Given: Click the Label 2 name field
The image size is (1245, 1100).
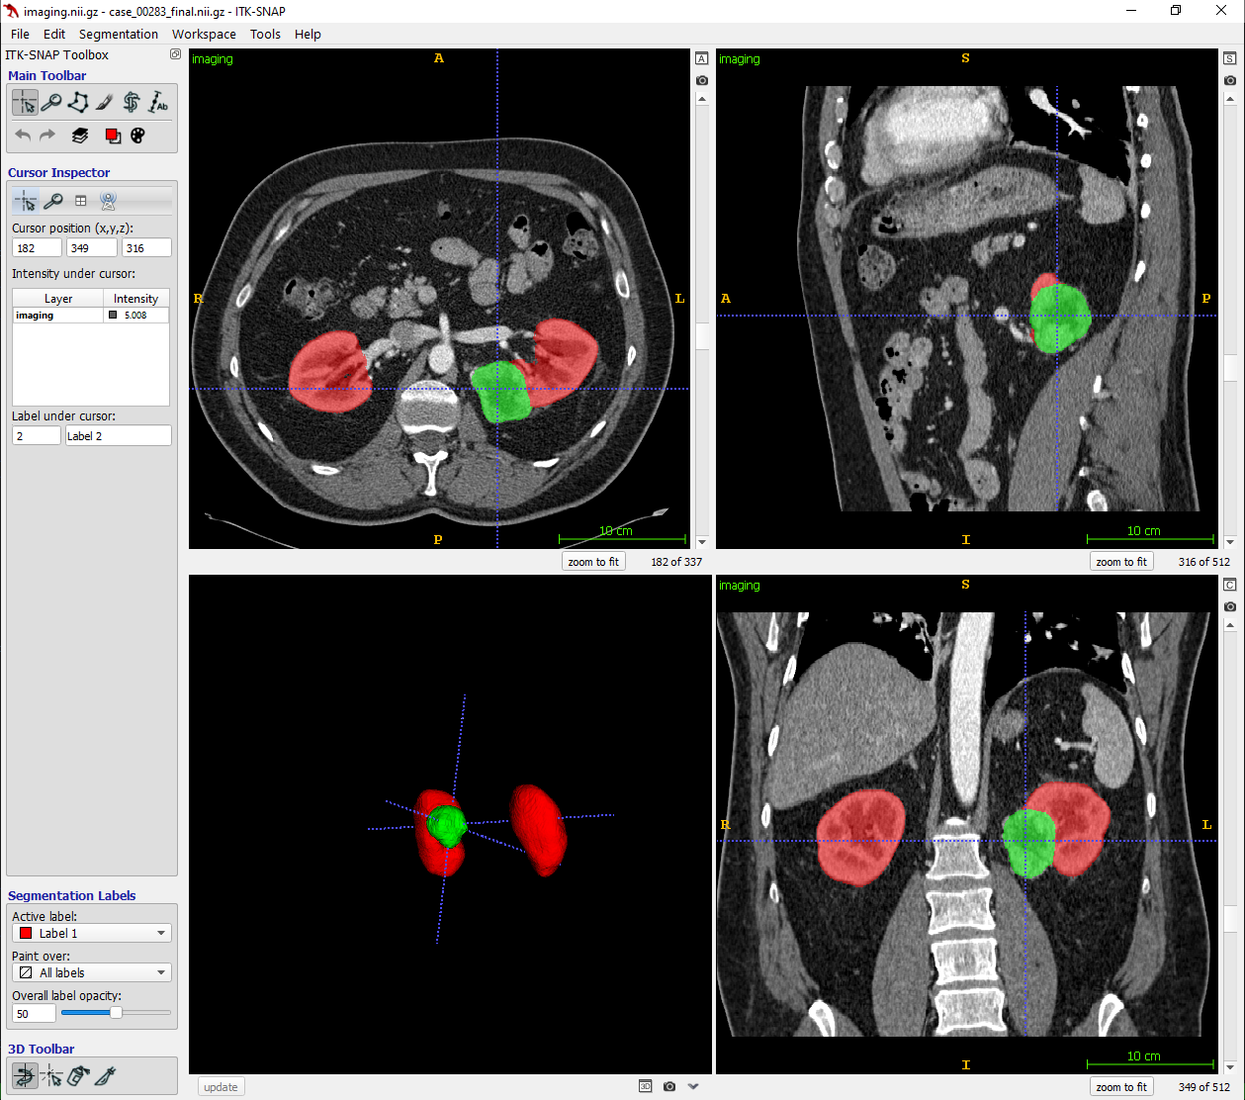Looking at the screenshot, I should (x=118, y=435).
